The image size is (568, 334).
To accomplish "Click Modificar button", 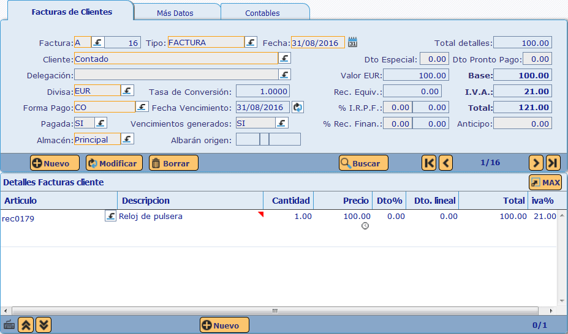I will [x=114, y=163].
